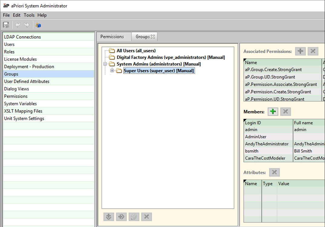Click the Undo arrow icon

point(18,25)
